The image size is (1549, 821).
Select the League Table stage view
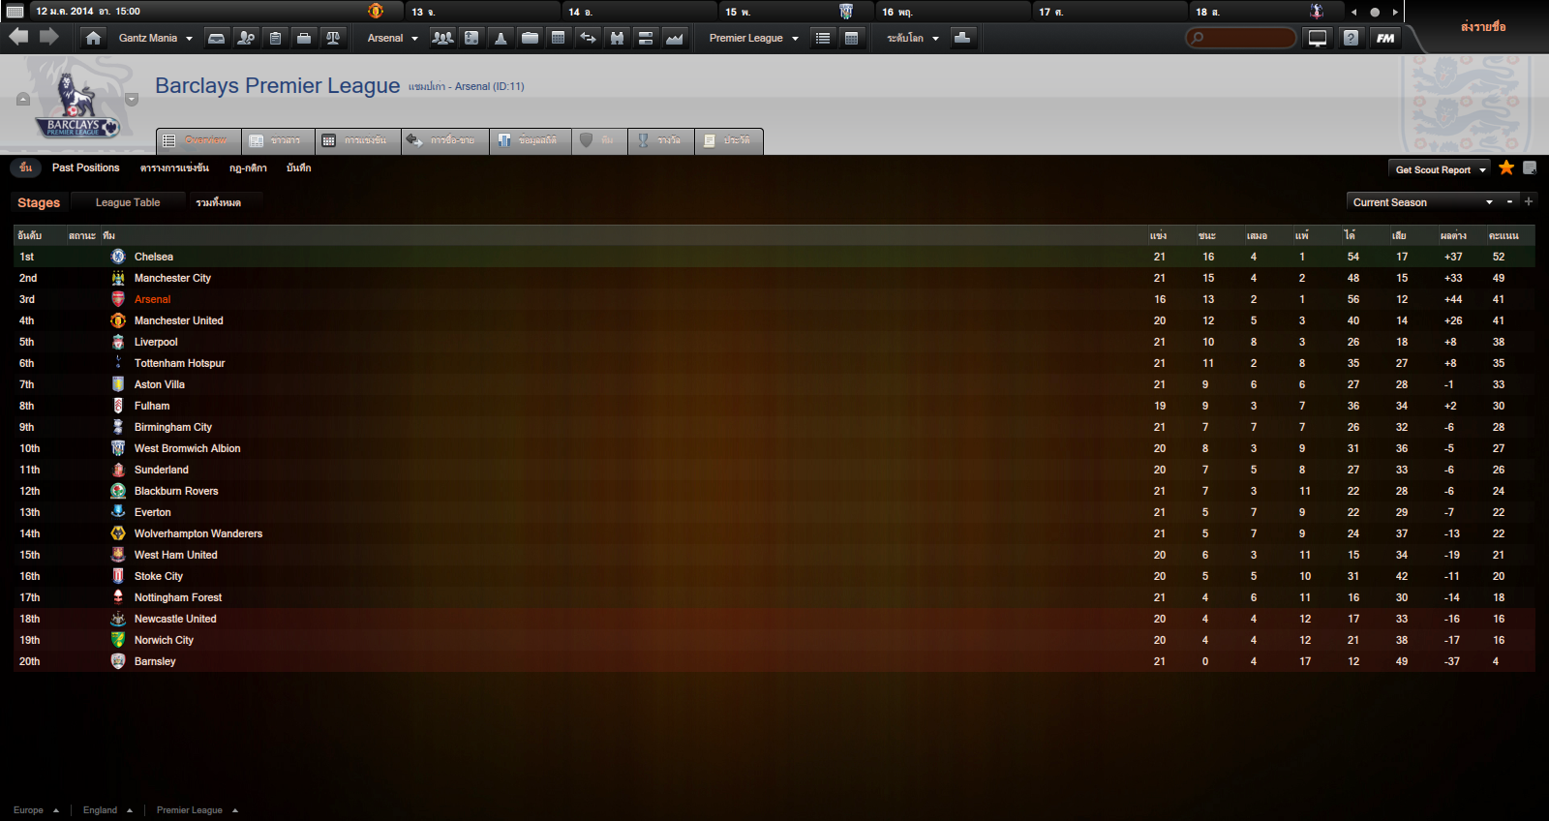pos(128,202)
